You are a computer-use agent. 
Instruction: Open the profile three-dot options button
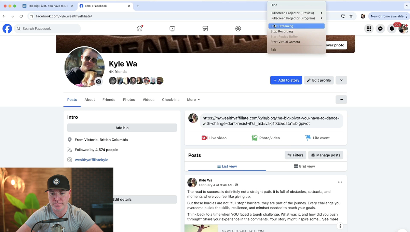pos(341,100)
